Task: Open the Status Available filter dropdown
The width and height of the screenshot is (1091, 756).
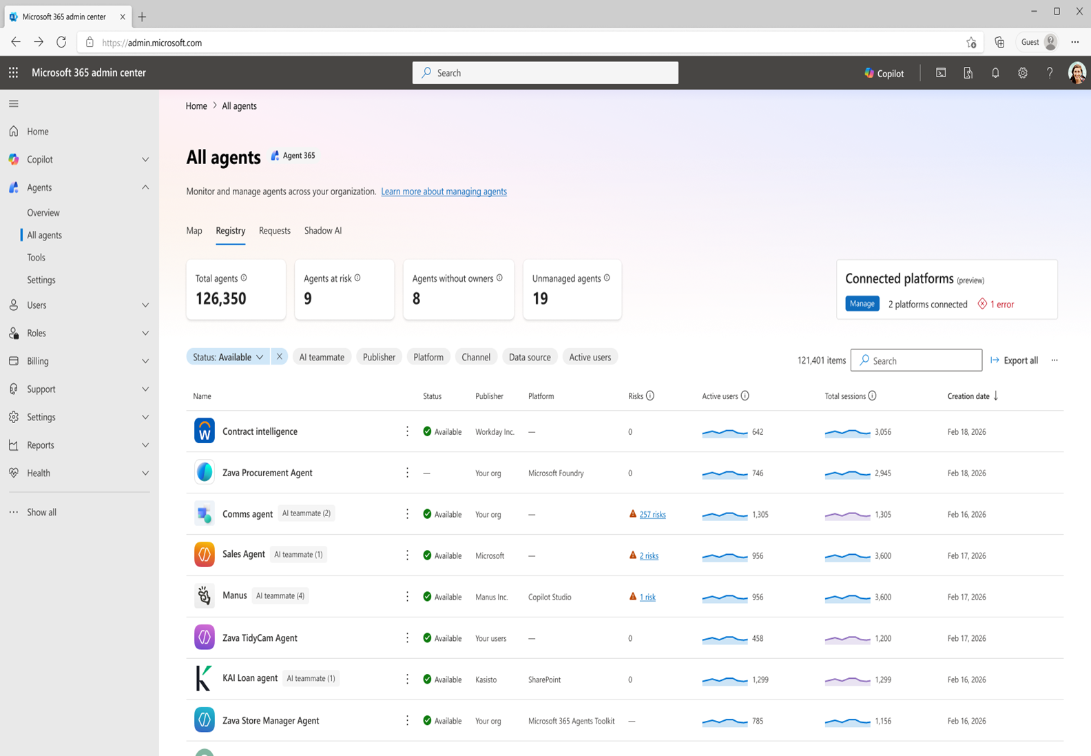Action: (228, 357)
